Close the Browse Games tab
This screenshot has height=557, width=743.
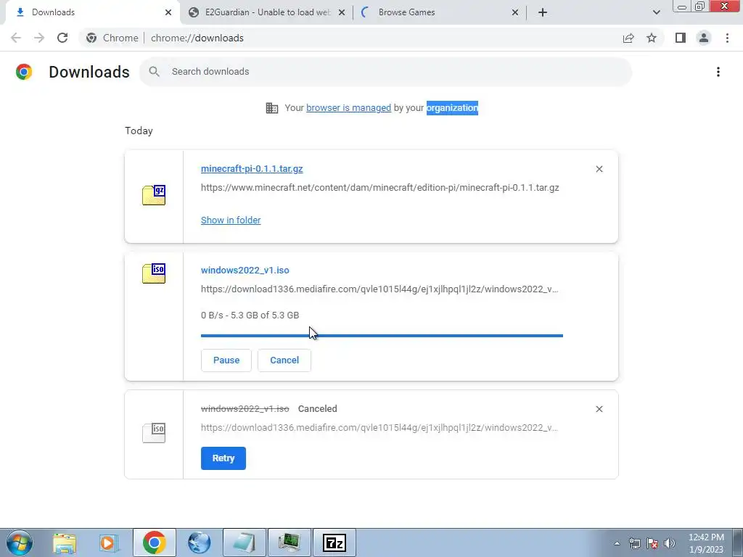(515, 12)
